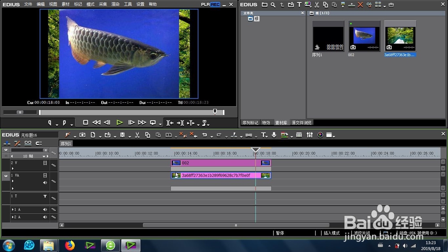Click the green Play button
Screen dimensions: 448x252
click(120, 123)
